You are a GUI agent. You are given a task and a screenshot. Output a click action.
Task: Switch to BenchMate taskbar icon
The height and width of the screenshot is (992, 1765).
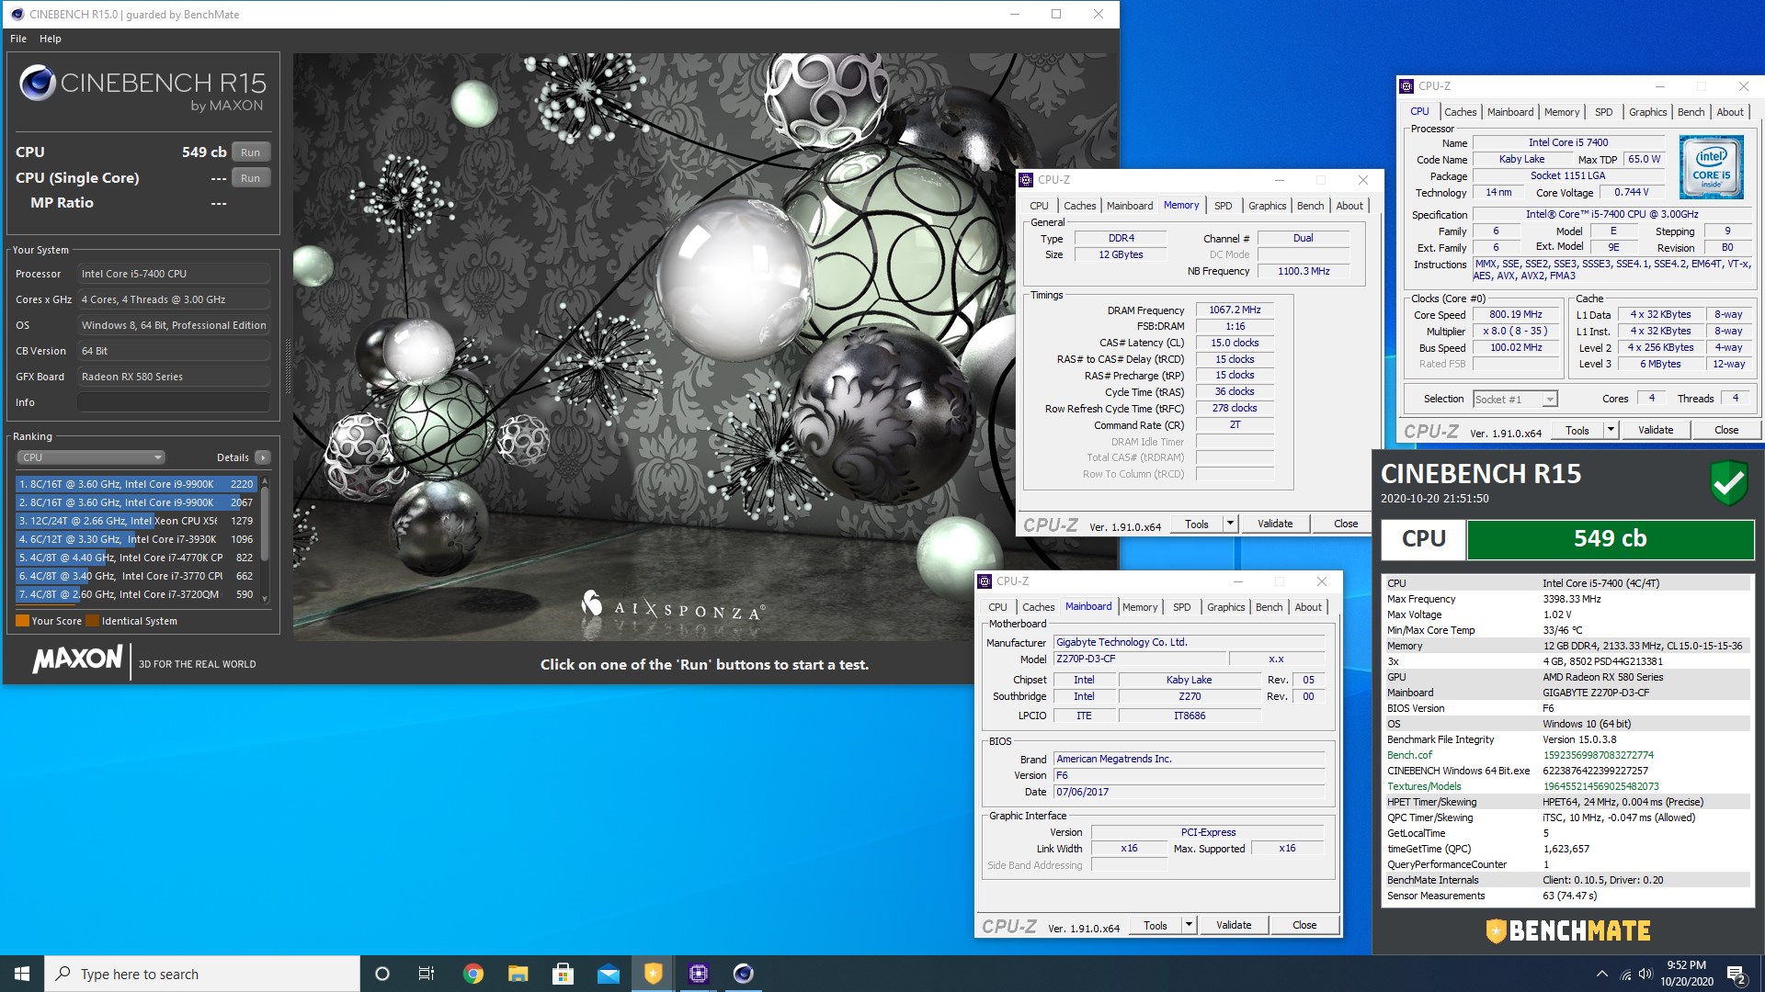tap(654, 974)
